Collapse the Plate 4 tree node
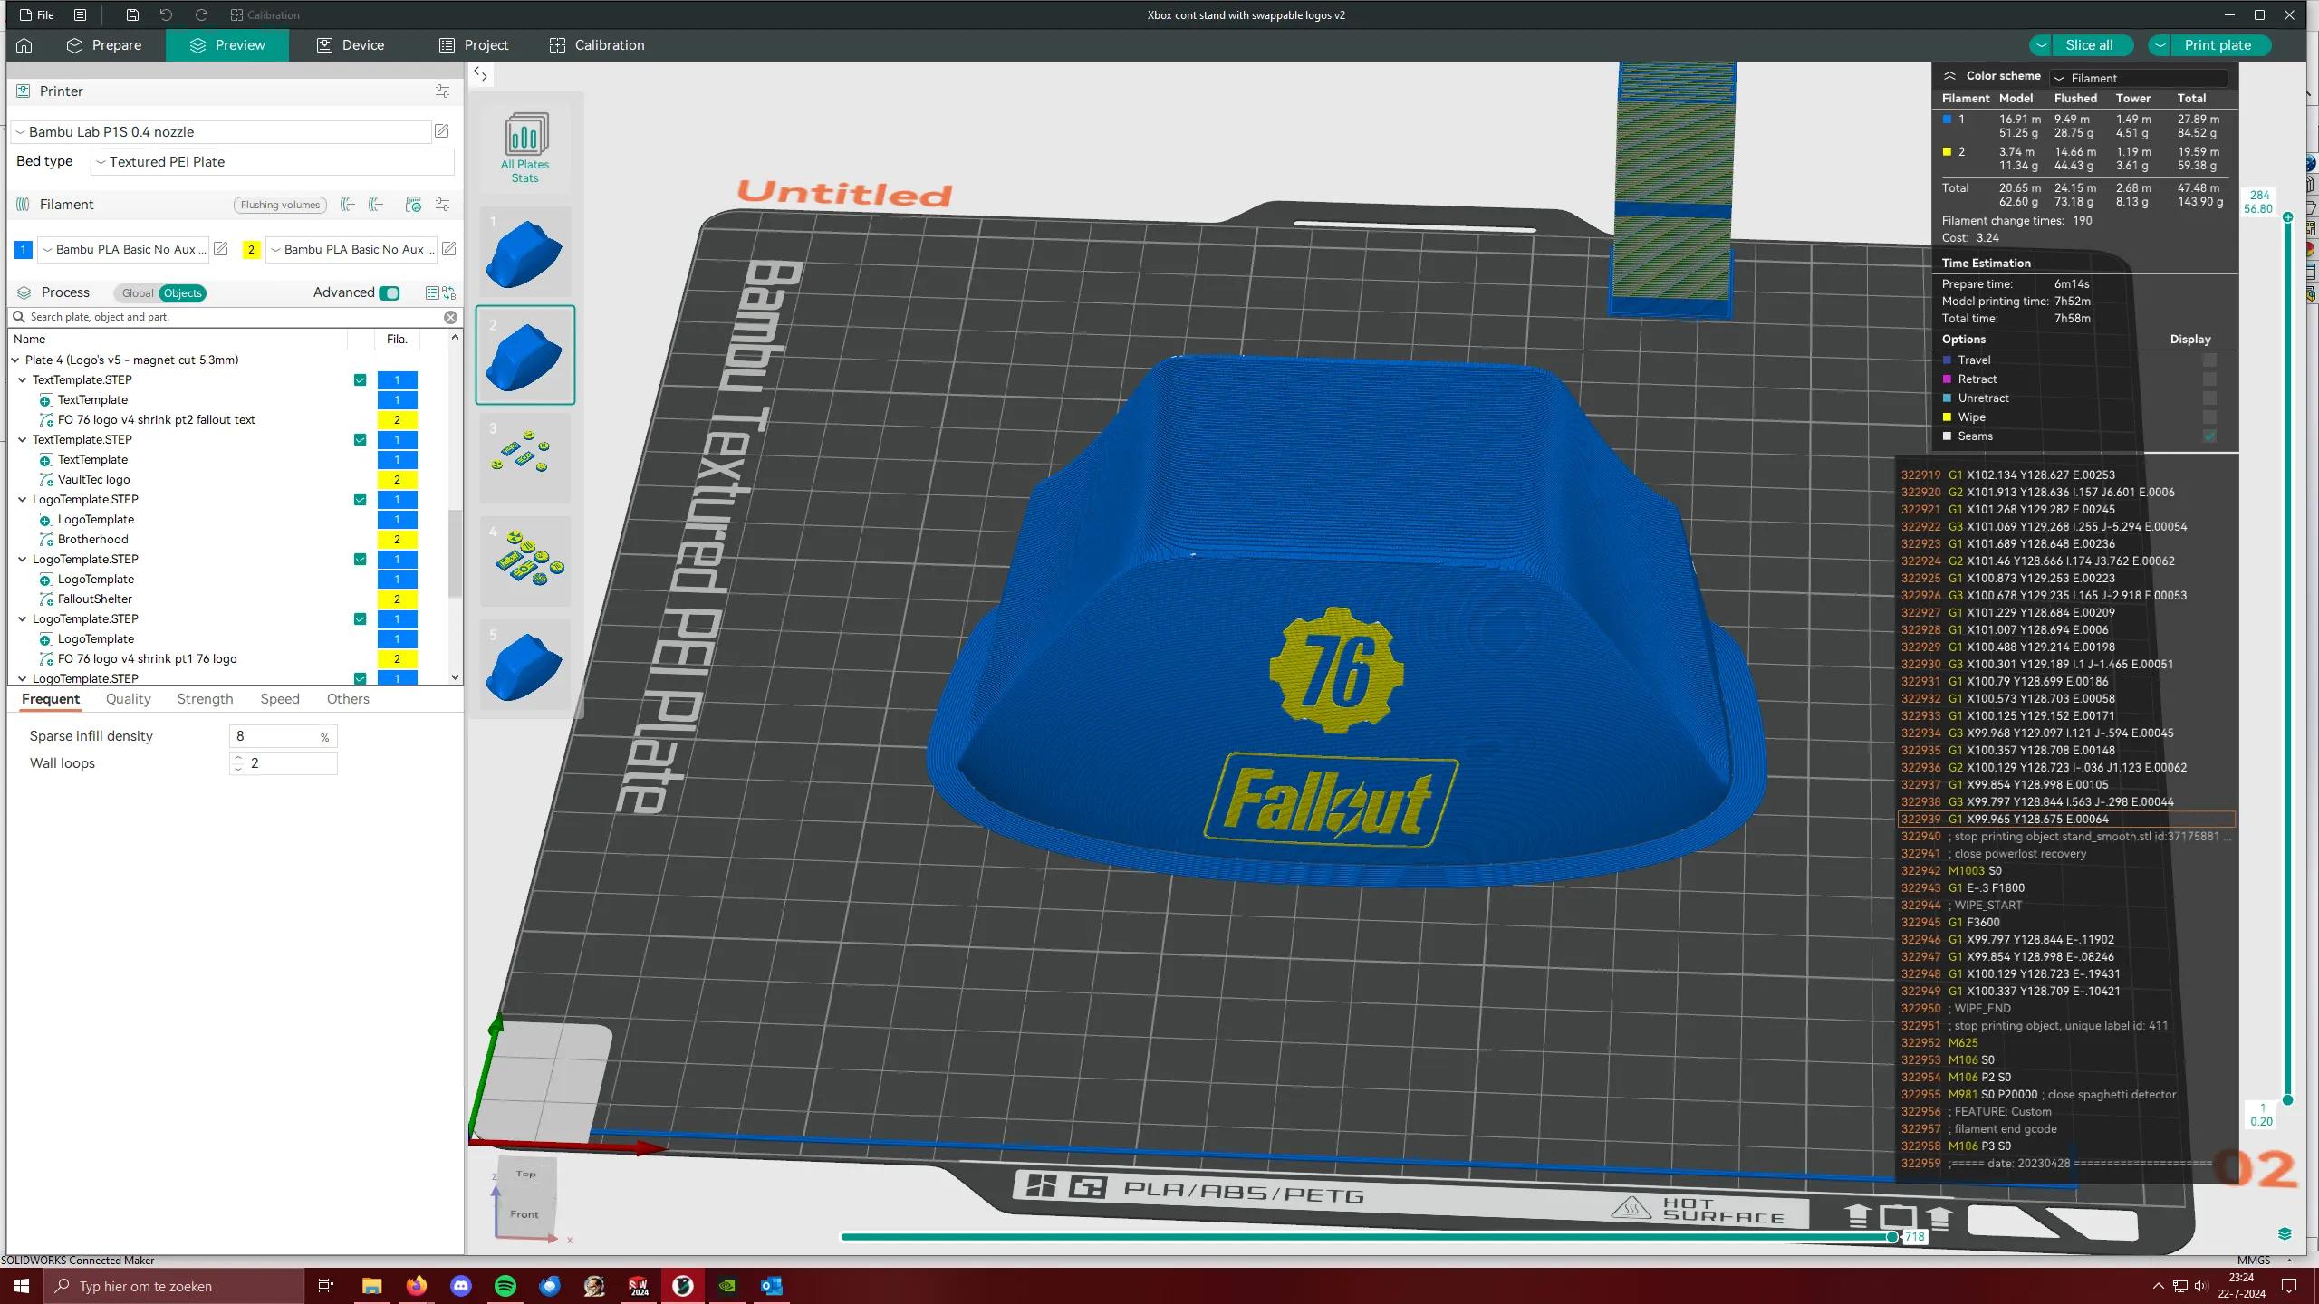Viewport: 2319px width, 1304px height. coord(15,360)
